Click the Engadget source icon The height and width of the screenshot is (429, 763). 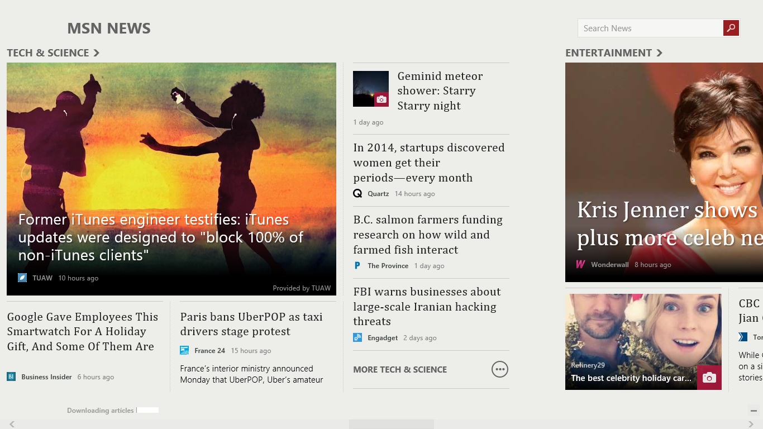[357, 337]
